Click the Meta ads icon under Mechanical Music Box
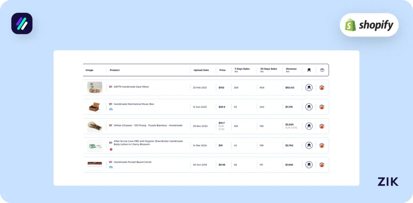 111,109
